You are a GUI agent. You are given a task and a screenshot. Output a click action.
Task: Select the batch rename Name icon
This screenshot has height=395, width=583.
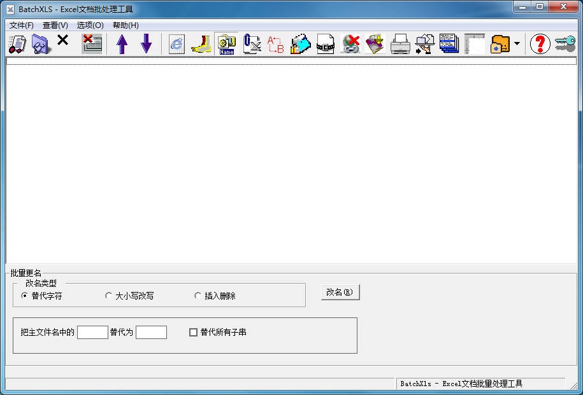click(227, 44)
